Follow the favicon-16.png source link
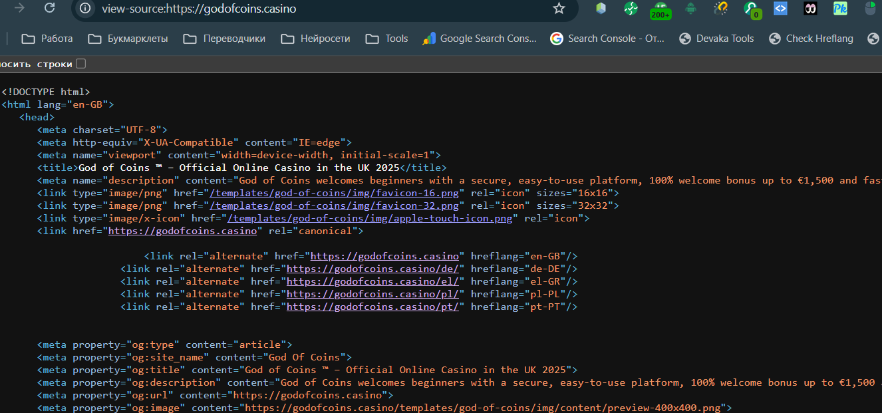This screenshot has height=413, width=882. pyautogui.click(x=335, y=193)
